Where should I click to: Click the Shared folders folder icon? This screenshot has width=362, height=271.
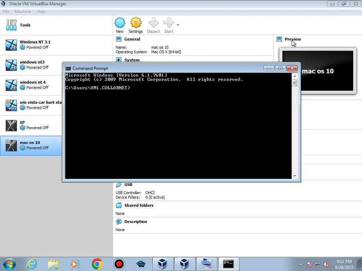click(119, 205)
